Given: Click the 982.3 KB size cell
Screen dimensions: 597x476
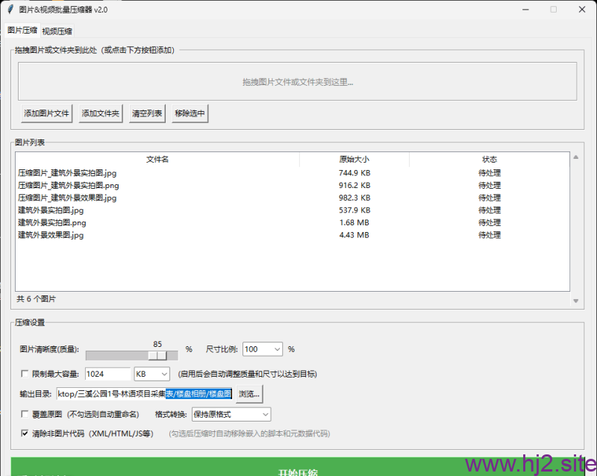Looking at the screenshot, I should 354,198.
